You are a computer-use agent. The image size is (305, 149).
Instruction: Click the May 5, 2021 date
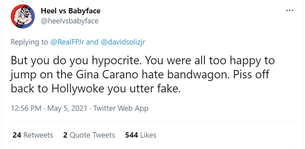67,108
